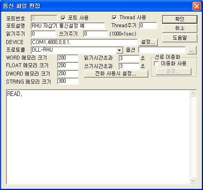Click inside the READ, script text area

click(98, 137)
